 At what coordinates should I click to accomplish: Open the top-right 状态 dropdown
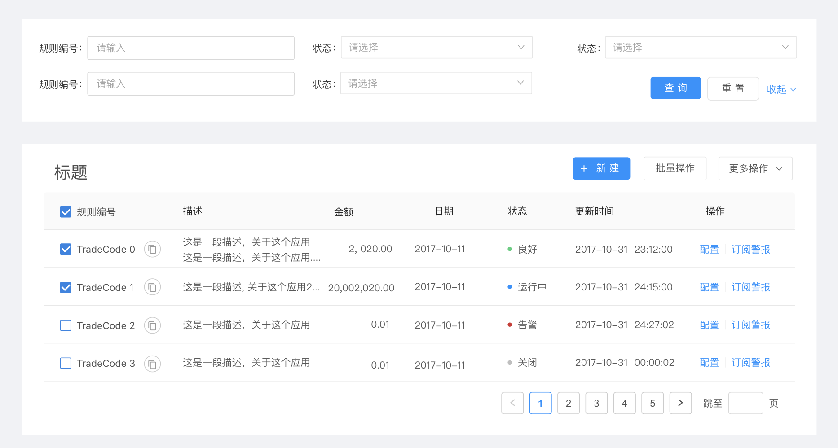(701, 47)
